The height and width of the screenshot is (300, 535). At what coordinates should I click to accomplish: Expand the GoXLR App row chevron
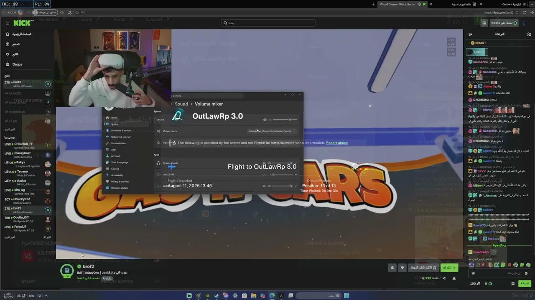296,175
